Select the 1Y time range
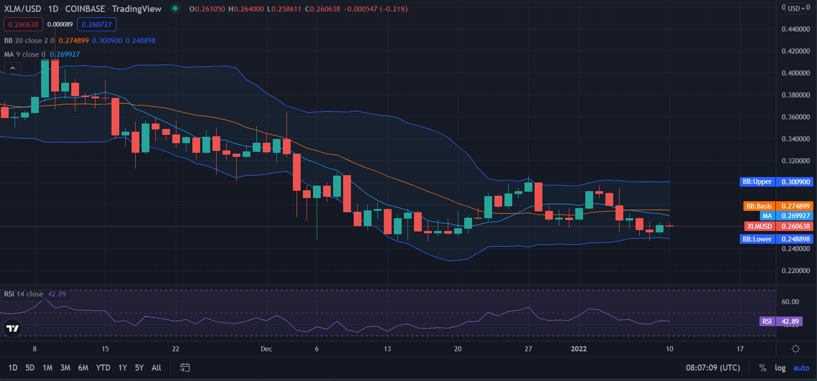 pyautogui.click(x=122, y=368)
